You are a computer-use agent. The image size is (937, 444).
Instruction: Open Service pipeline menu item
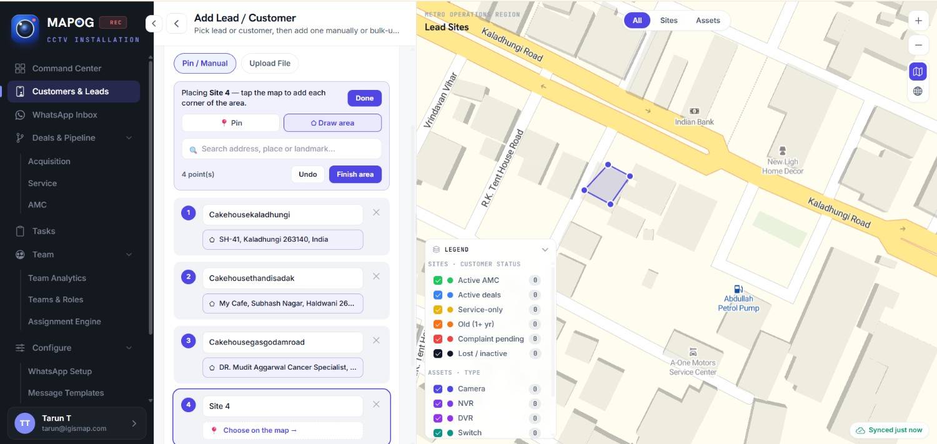click(42, 183)
